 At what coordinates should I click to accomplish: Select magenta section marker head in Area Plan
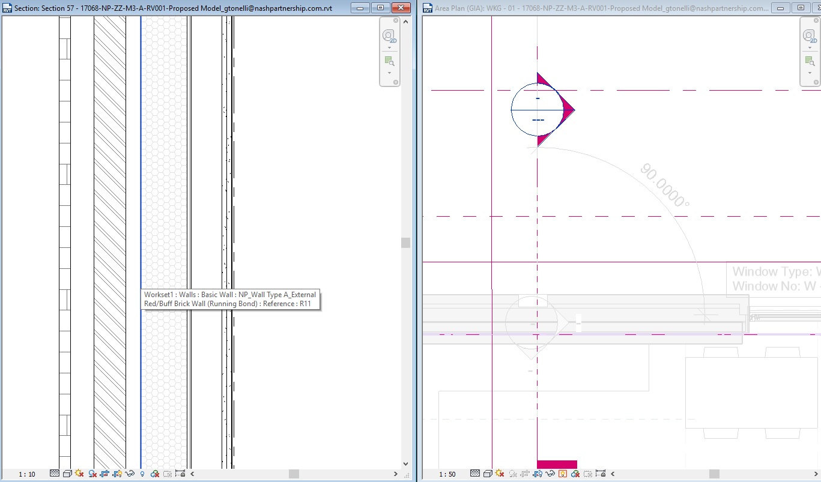click(543, 110)
